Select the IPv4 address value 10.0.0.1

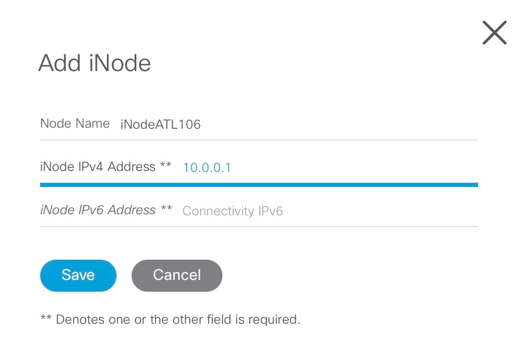[207, 168]
